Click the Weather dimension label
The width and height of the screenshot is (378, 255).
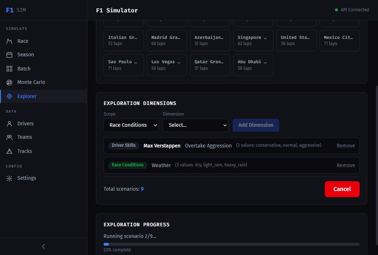pos(161,165)
